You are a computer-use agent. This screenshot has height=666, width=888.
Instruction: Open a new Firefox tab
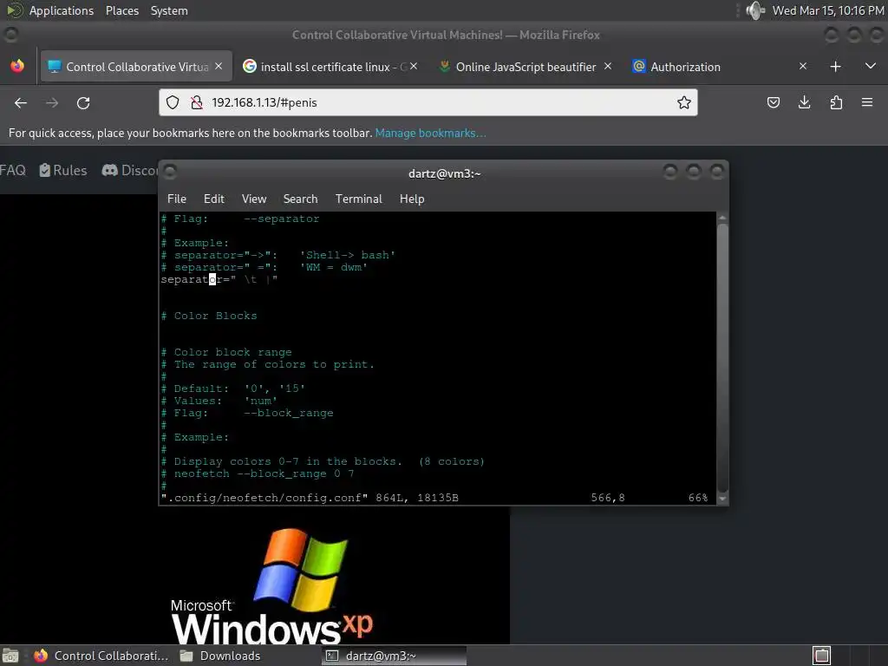[x=835, y=67]
